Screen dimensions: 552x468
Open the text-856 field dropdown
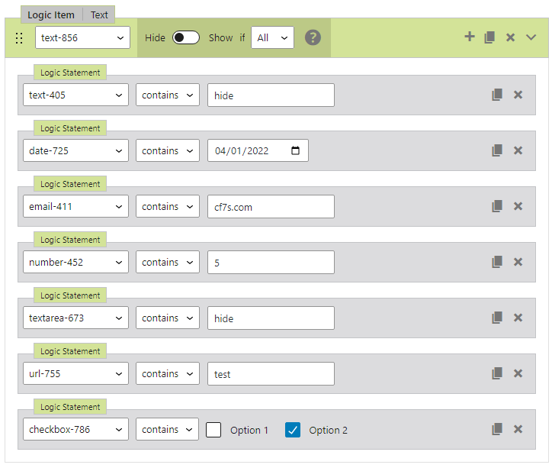point(82,37)
